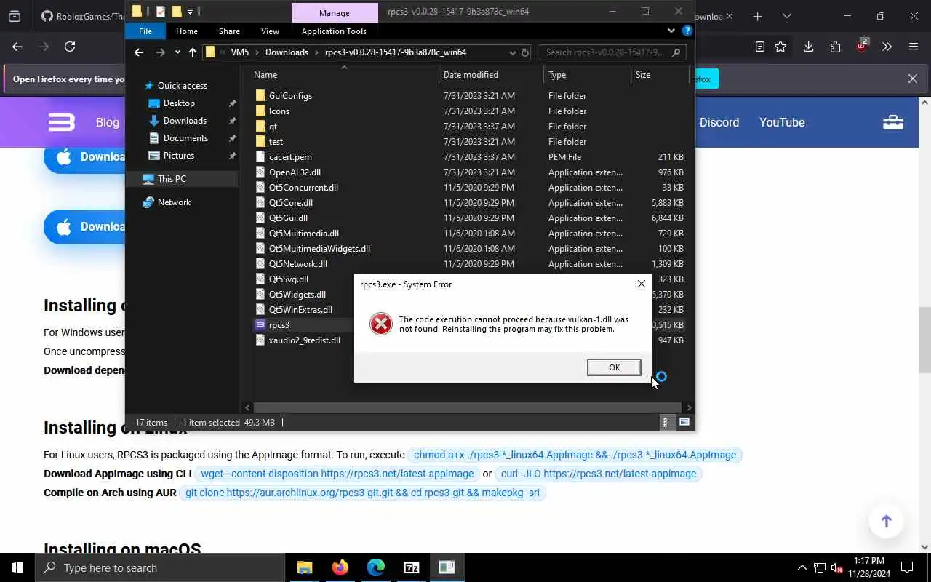
Task: Open Firefox downloads panel
Action: (808, 47)
